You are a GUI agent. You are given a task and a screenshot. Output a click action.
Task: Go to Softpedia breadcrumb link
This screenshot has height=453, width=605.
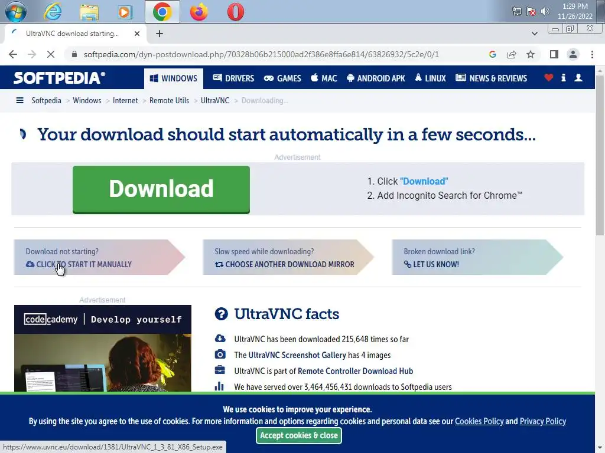(46, 100)
